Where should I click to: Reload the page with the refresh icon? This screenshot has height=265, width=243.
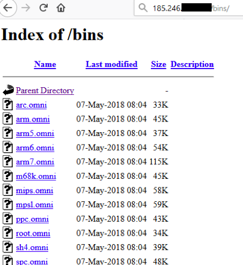tap(43, 7)
